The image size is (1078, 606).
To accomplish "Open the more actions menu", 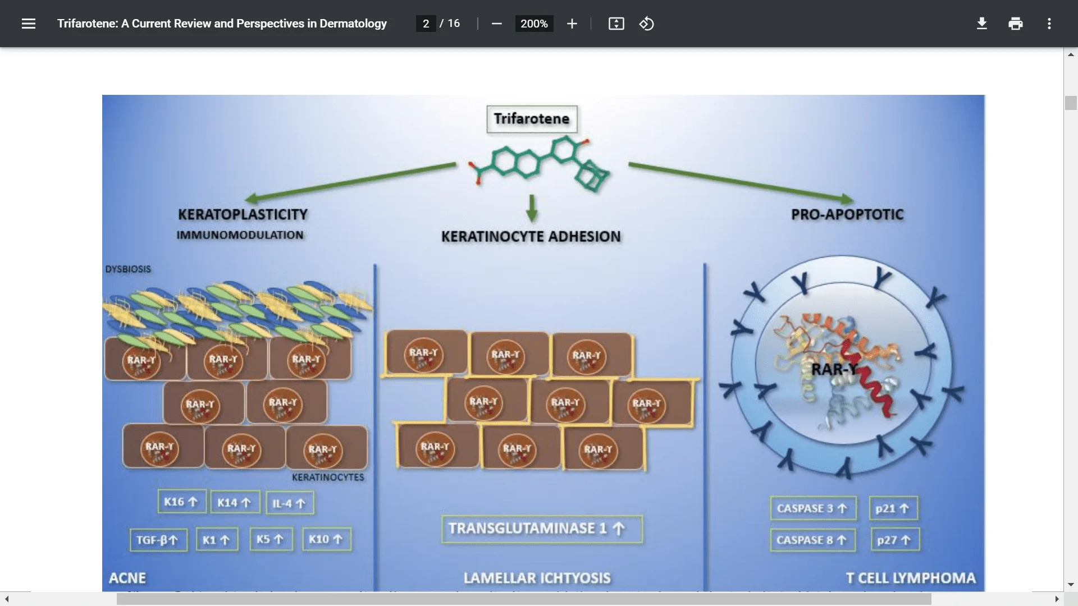I will 1049,24.
